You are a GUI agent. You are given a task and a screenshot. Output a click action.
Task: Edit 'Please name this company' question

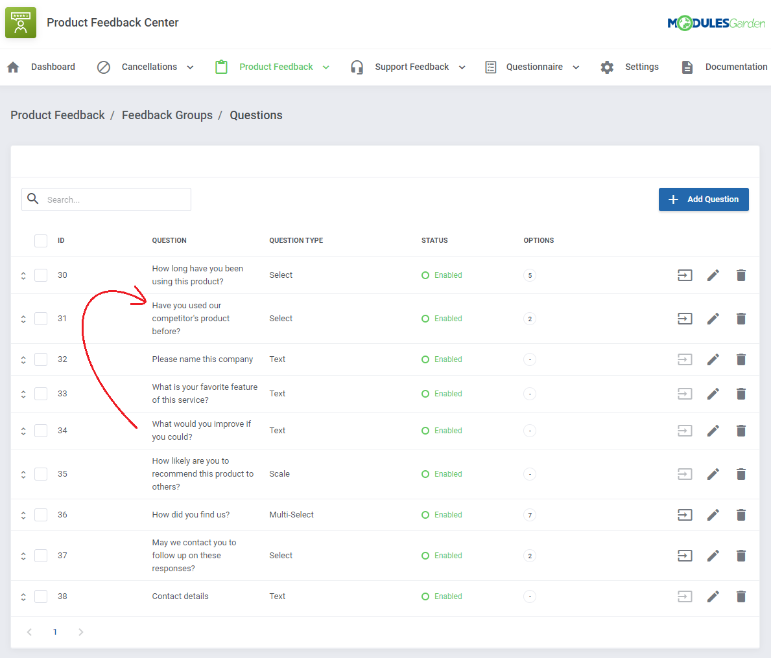[x=713, y=359]
